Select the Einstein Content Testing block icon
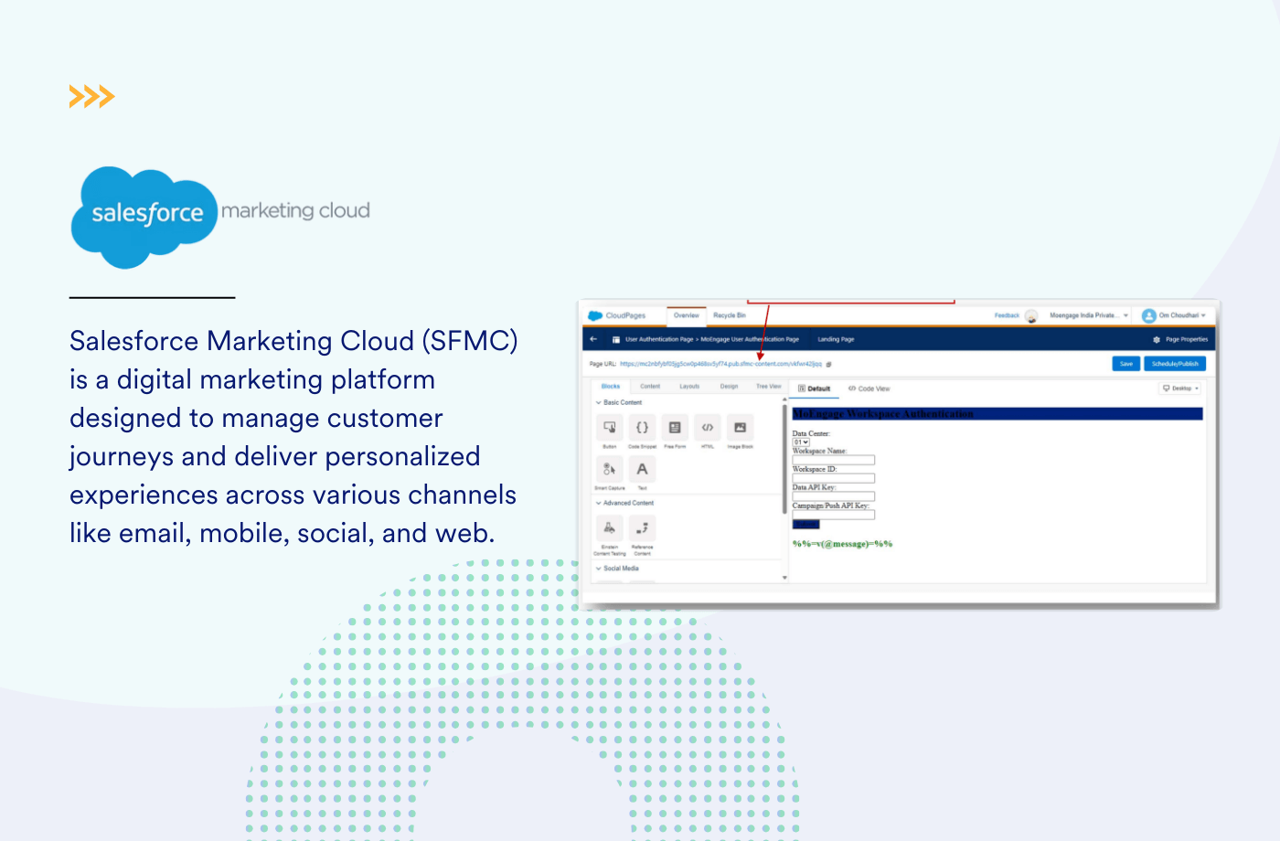Image resolution: width=1280 pixels, height=841 pixels. pyautogui.click(x=610, y=528)
